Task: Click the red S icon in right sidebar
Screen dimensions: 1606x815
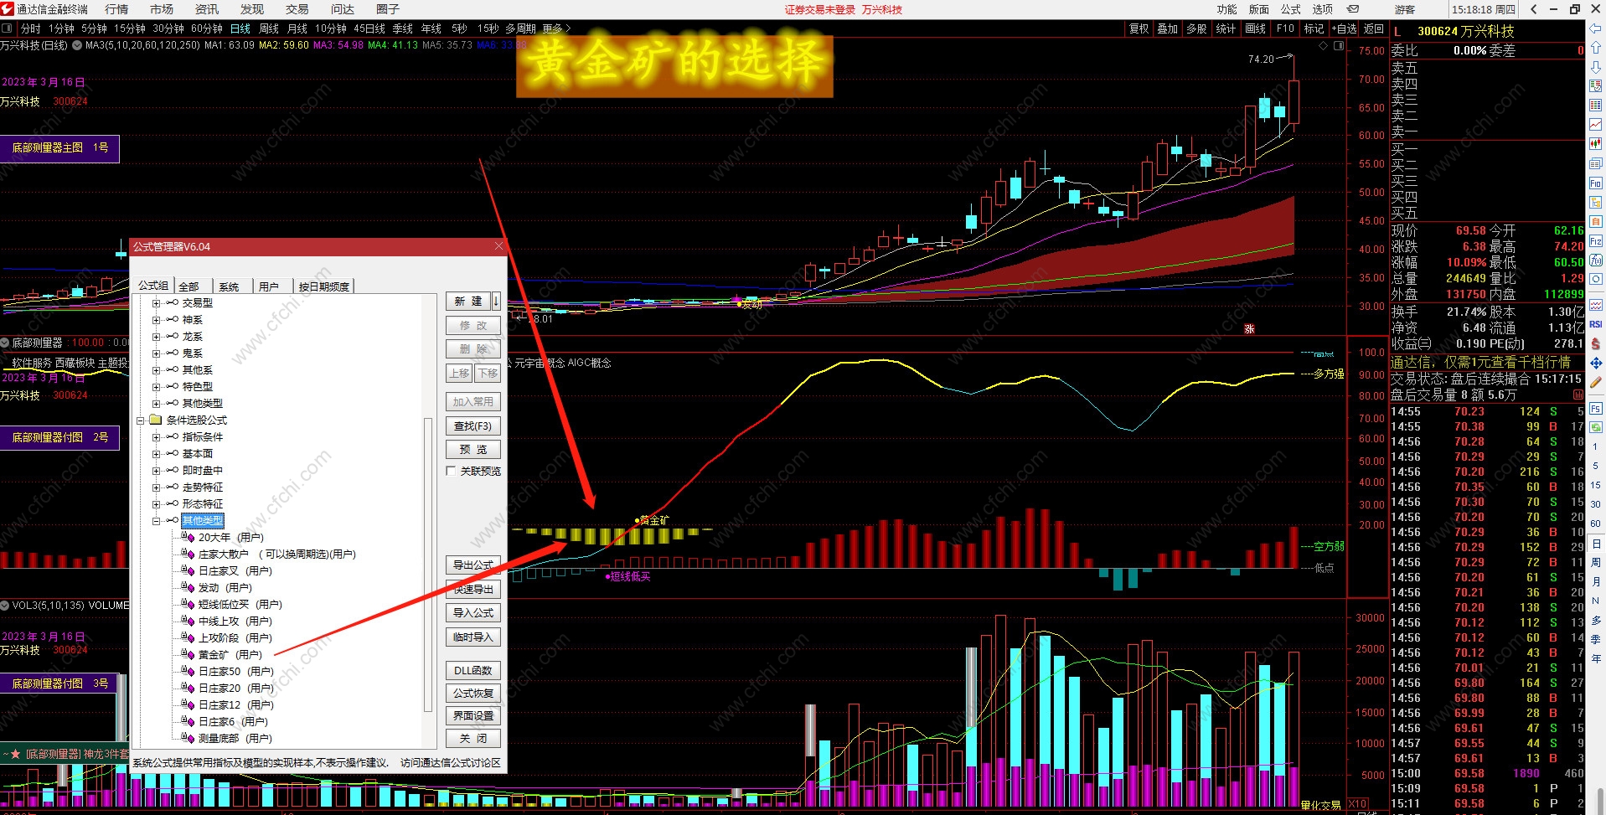Action: tap(1595, 343)
